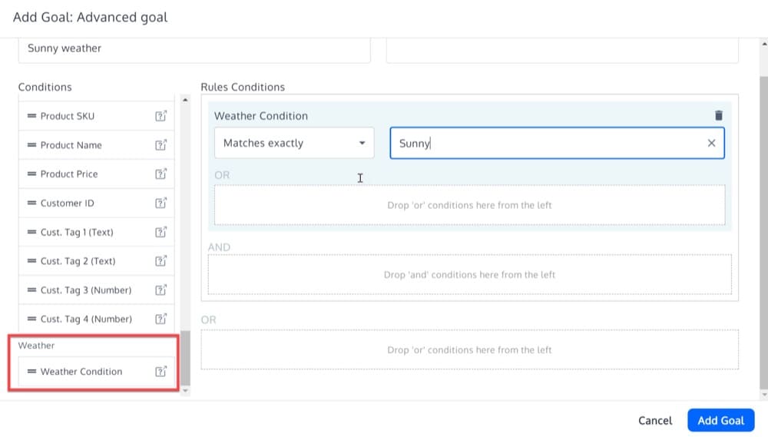
Task: Open the Matches exactly dropdown
Action: coord(294,143)
